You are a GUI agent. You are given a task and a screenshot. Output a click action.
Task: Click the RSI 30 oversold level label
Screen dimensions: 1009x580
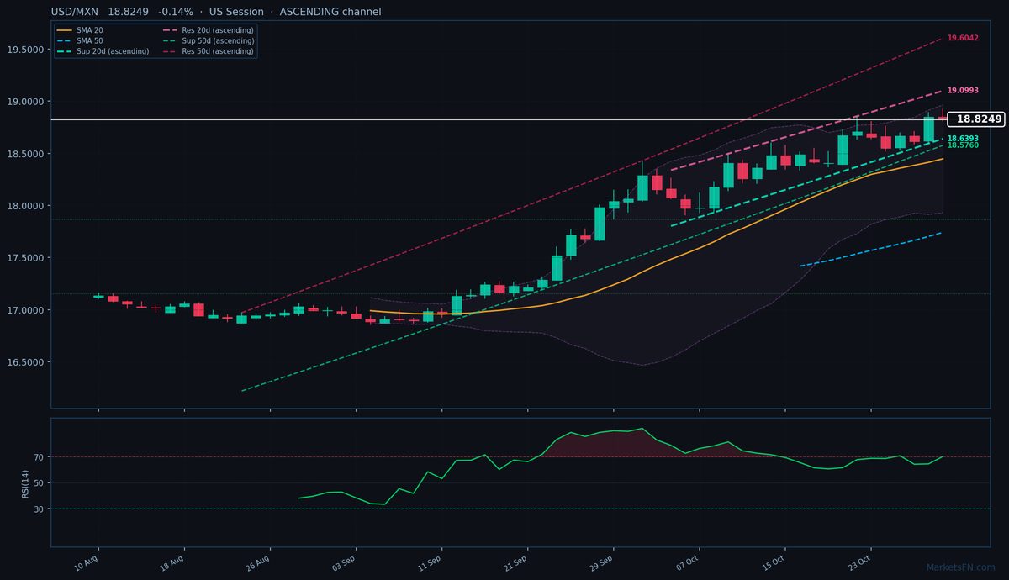[x=39, y=509]
